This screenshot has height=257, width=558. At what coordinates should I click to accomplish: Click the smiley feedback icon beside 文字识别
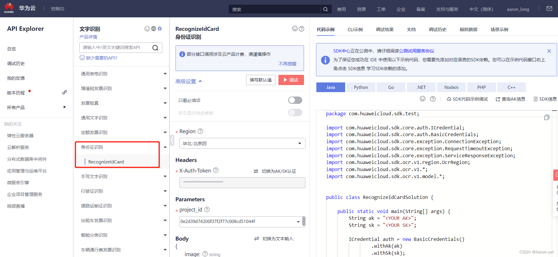click(x=147, y=29)
